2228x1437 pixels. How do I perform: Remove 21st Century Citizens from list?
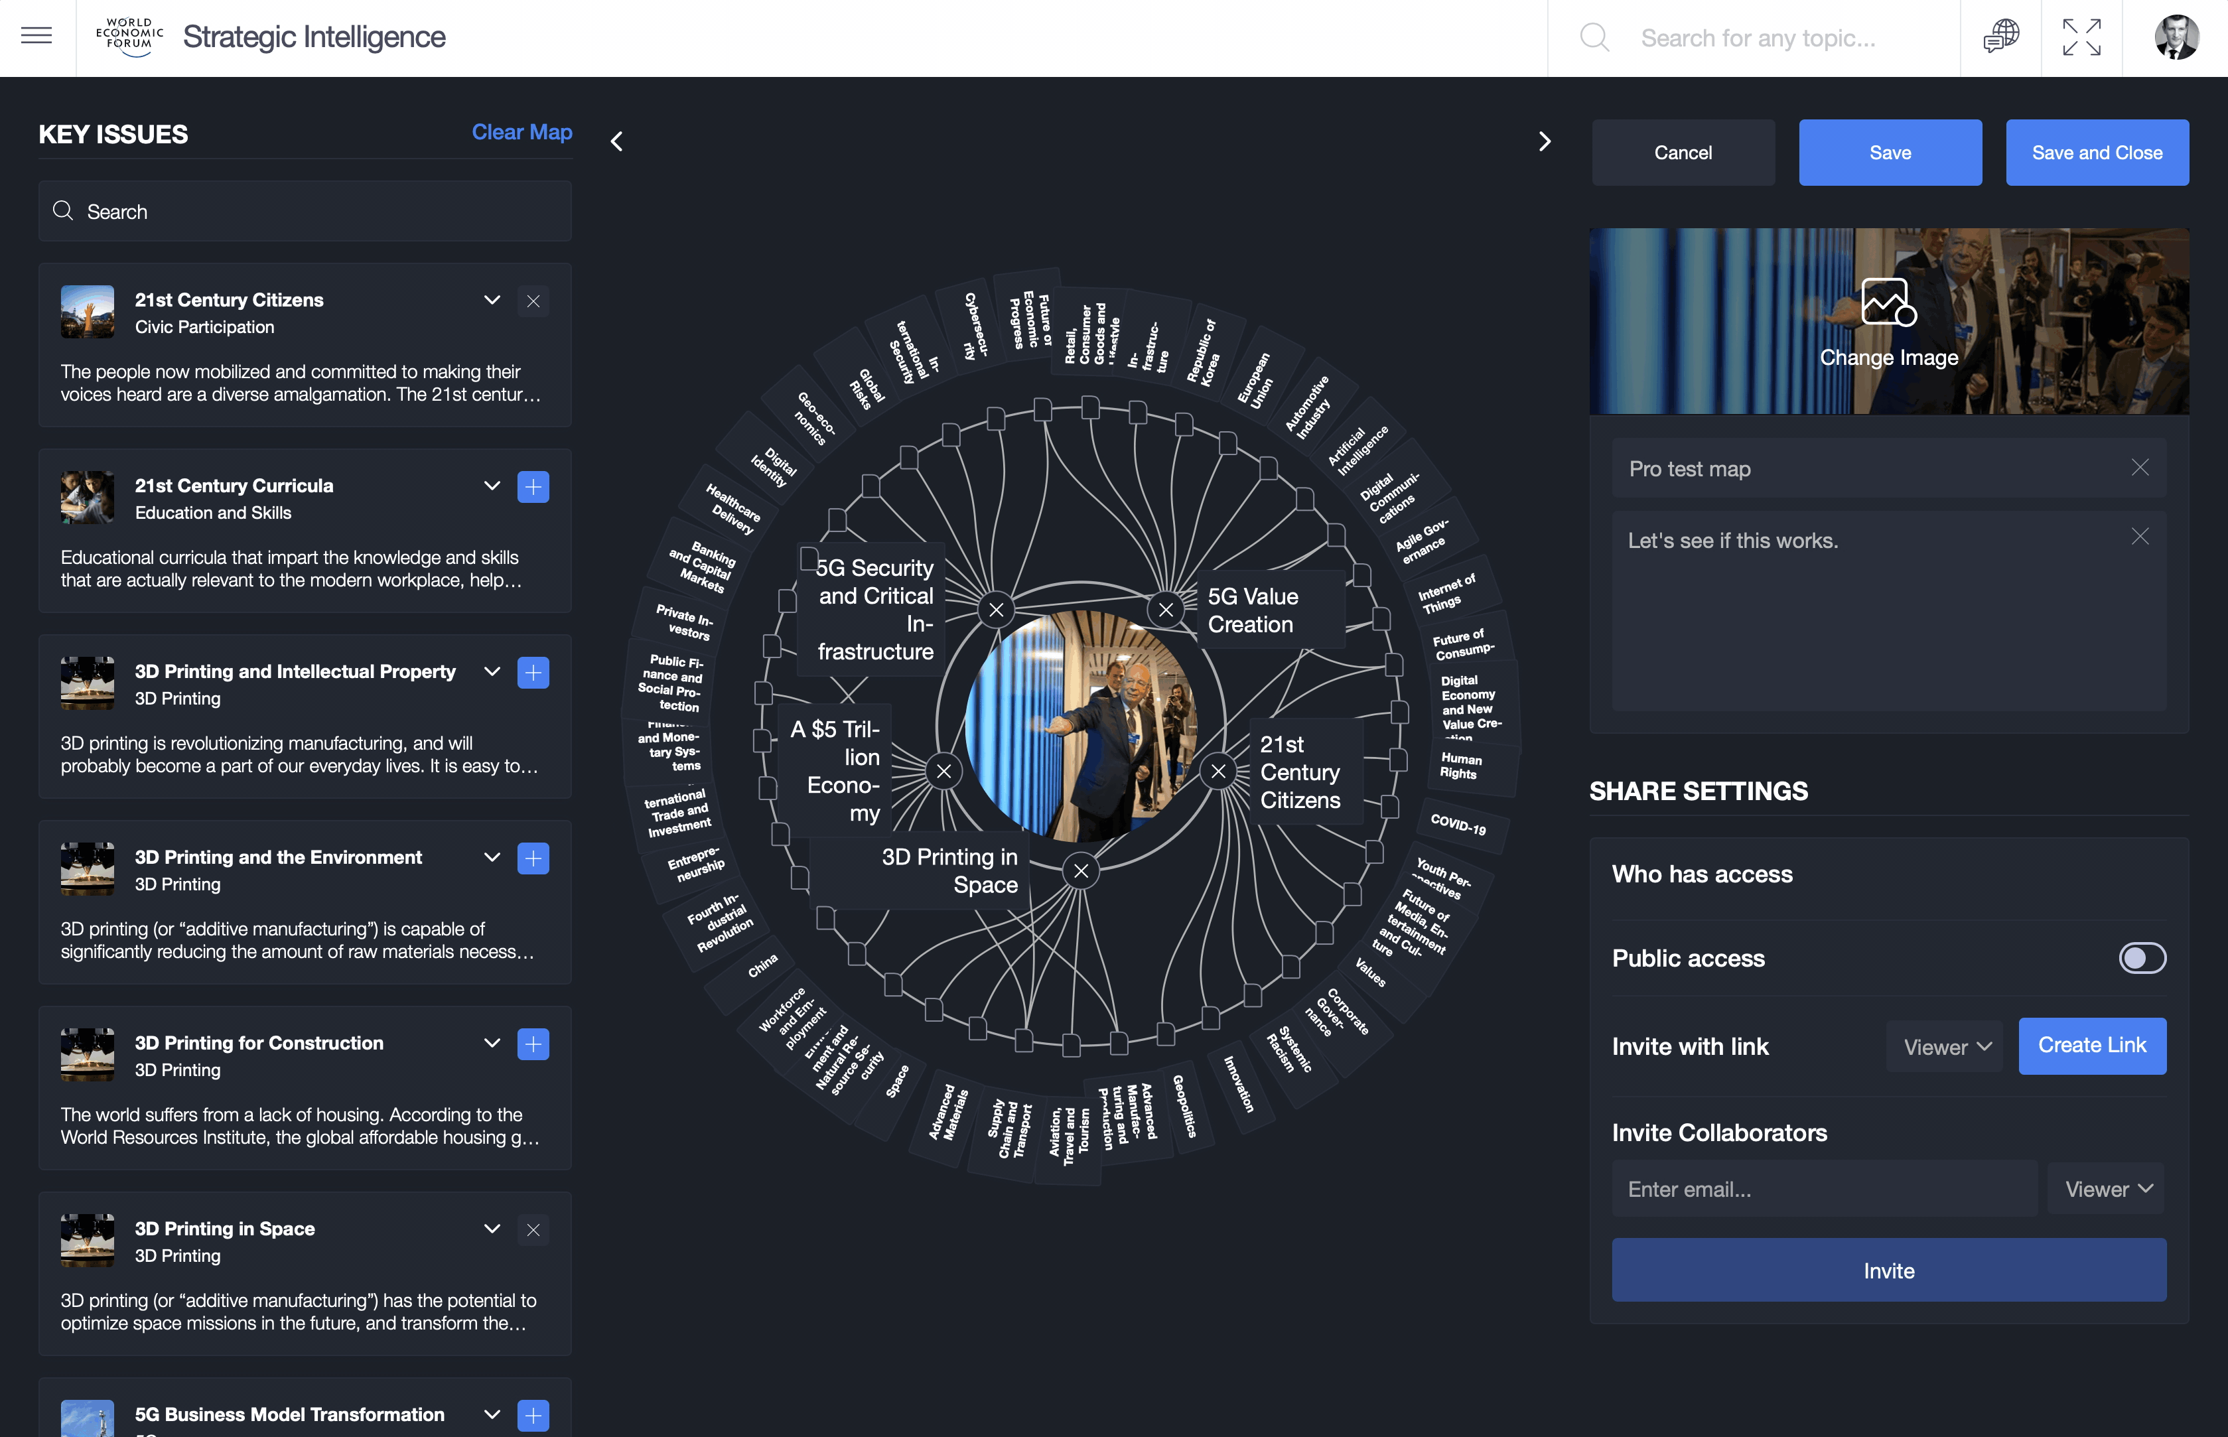point(533,301)
